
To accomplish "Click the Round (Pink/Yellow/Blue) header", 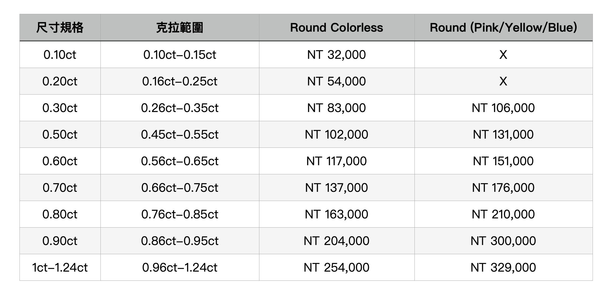I will click(x=503, y=27).
